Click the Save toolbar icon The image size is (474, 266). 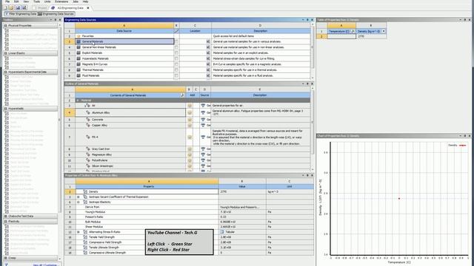18,7
